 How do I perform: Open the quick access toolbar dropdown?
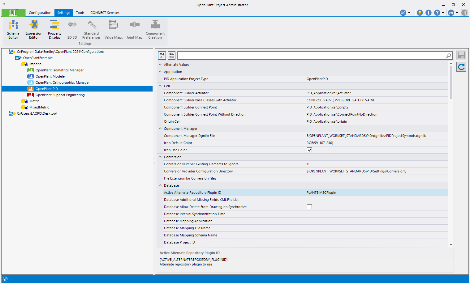[4, 4]
